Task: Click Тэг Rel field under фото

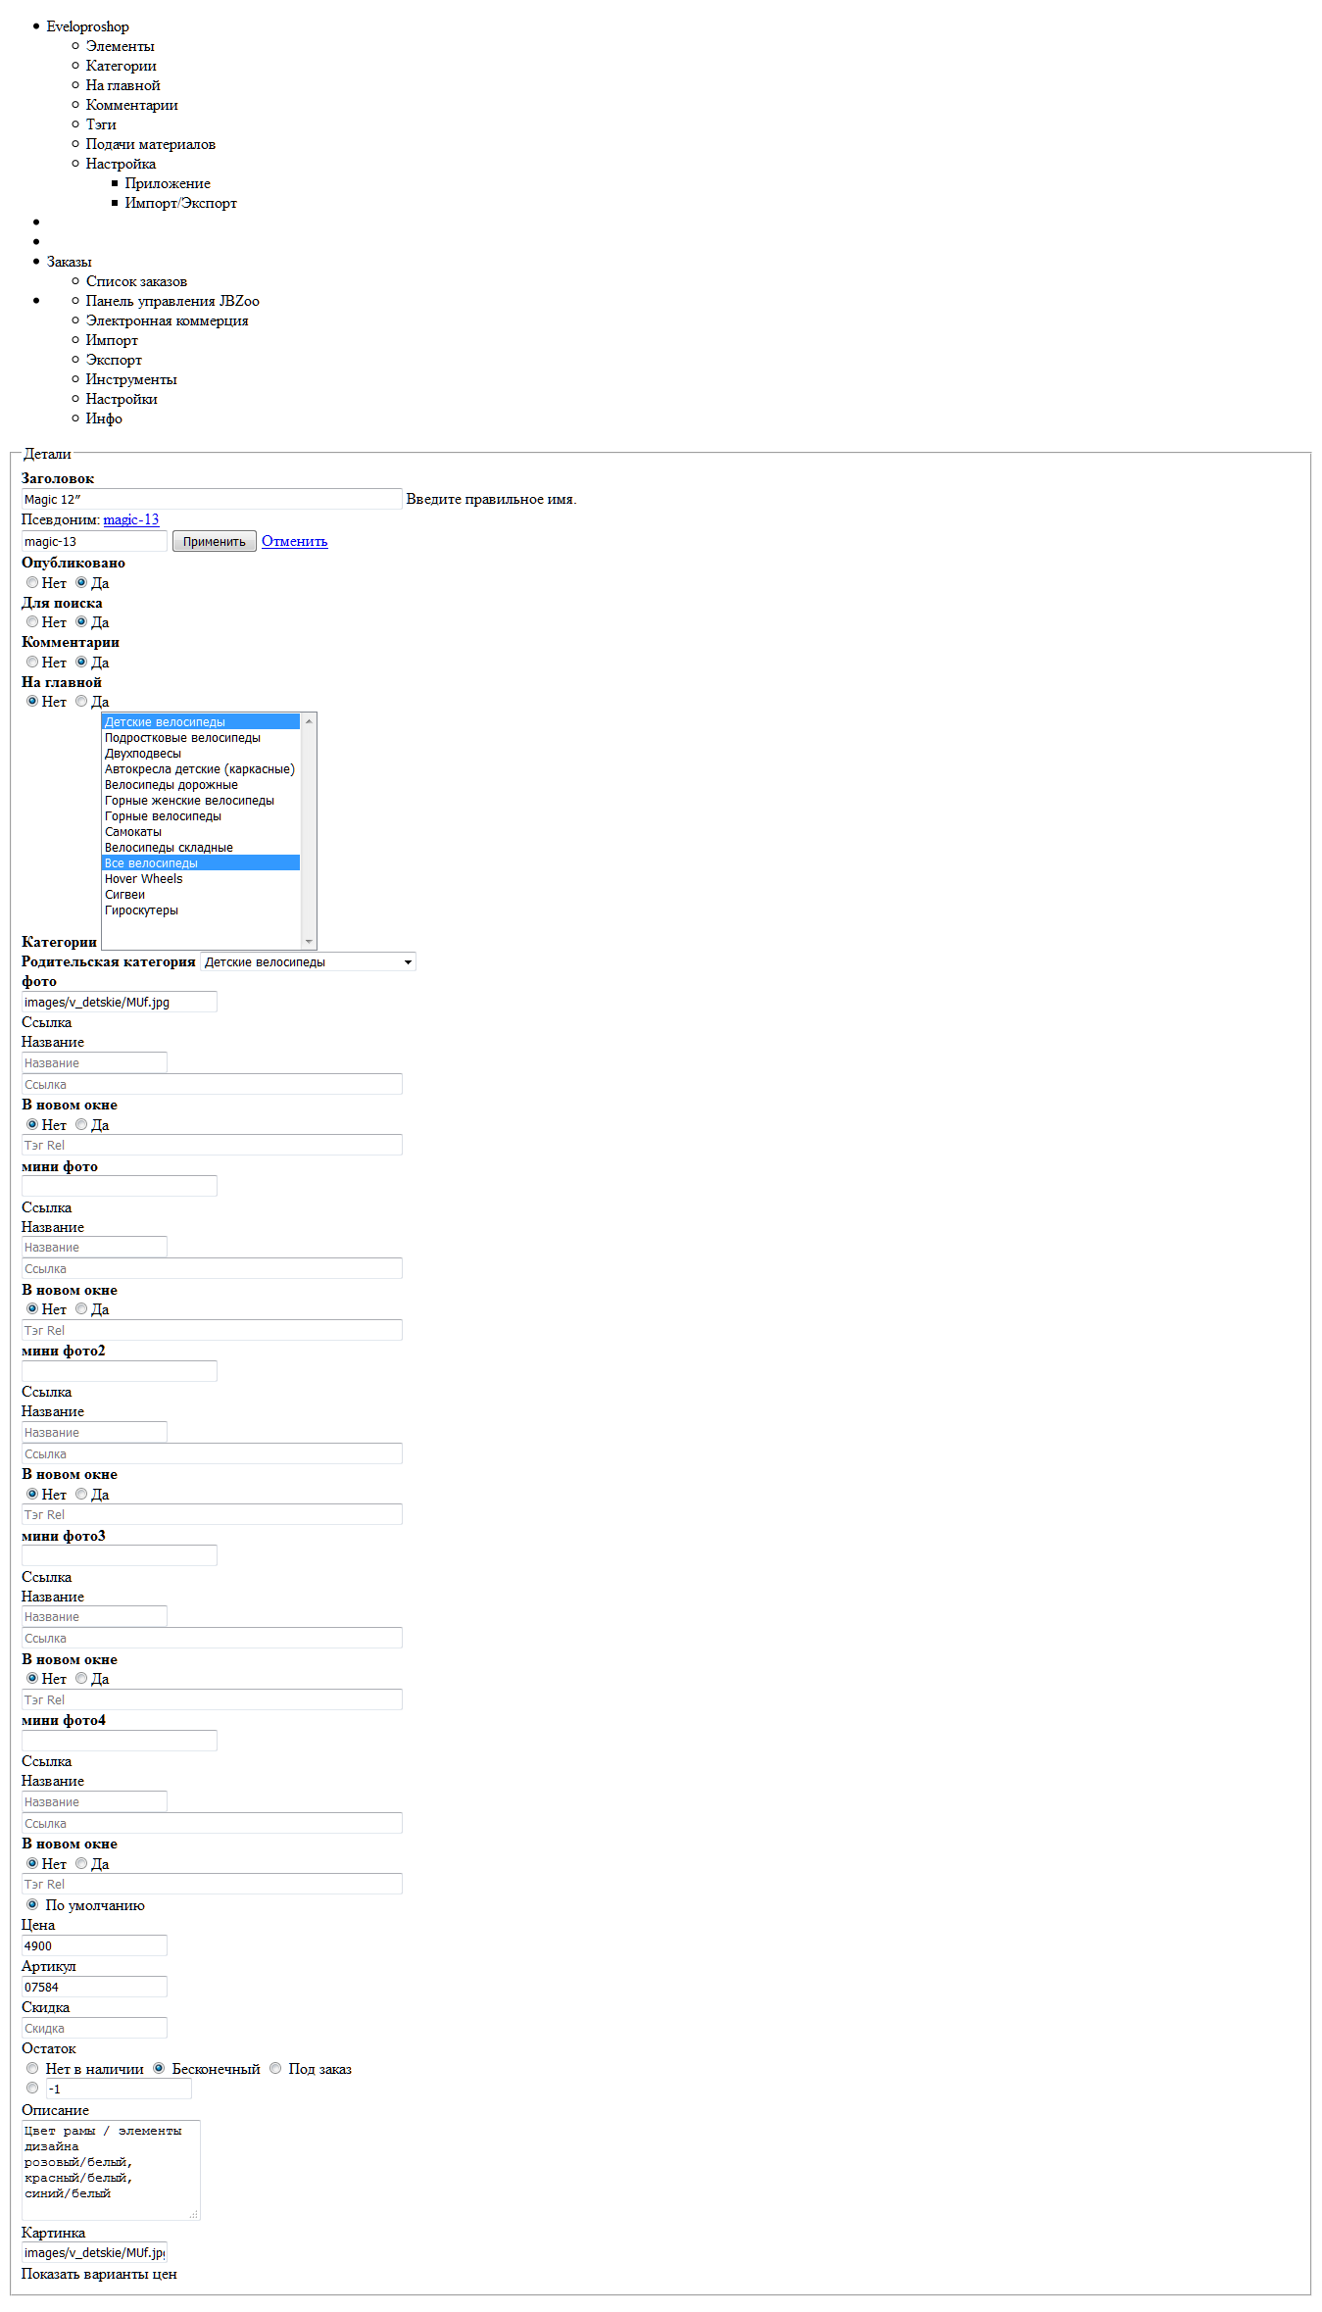Action: (212, 1145)
